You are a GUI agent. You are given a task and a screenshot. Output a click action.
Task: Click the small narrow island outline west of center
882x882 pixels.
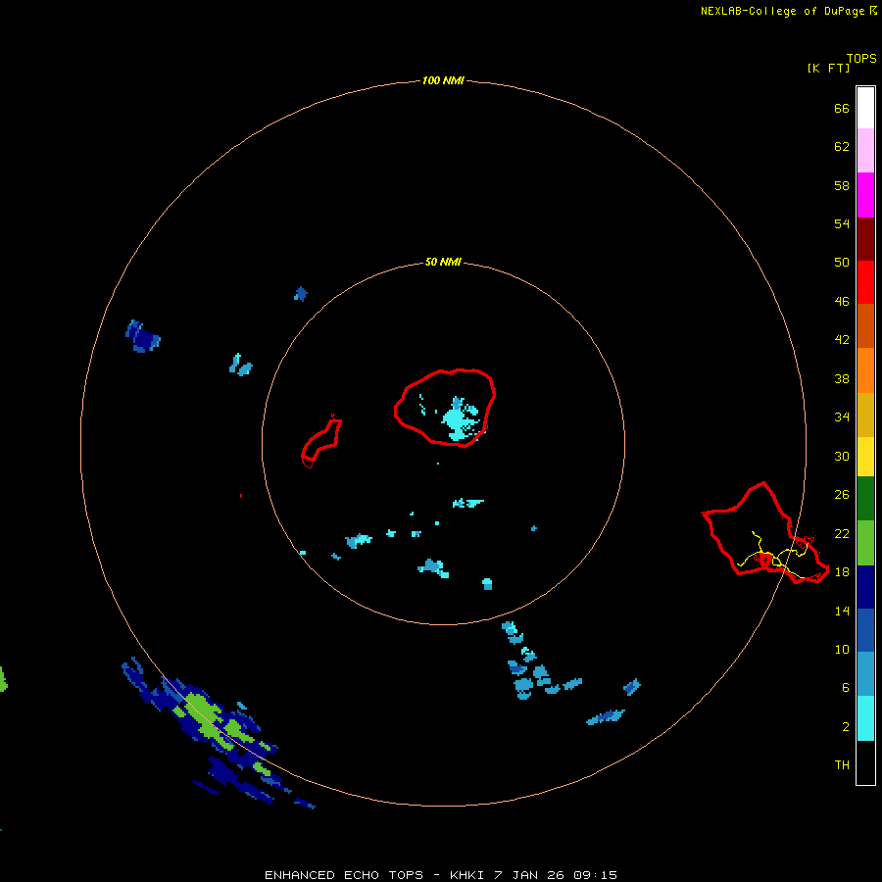(x=321, y=442)
